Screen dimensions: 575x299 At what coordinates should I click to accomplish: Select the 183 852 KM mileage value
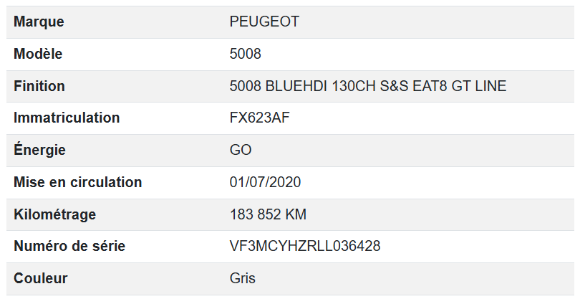click(x=268, y=214)
